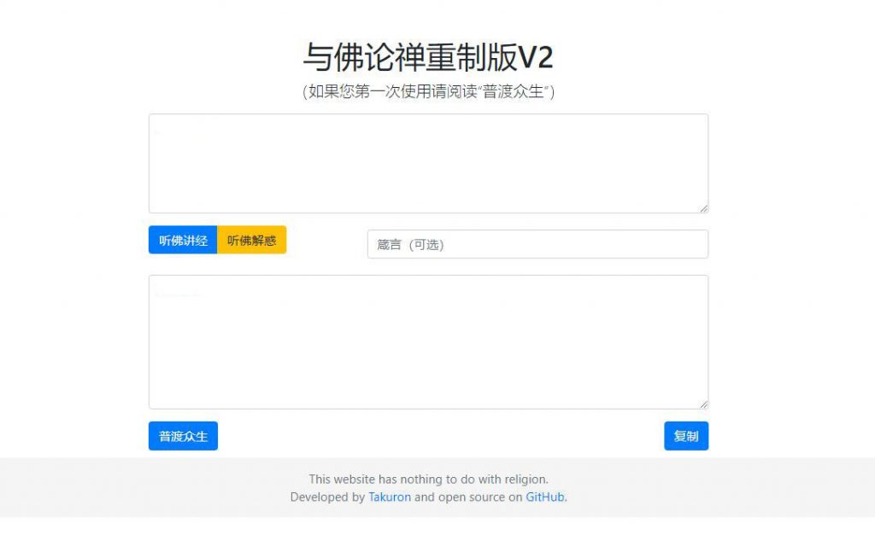The width and height of the screenshot is (875, 535).
Task: Open the Takuron developer link
Action: coord(390,497)
